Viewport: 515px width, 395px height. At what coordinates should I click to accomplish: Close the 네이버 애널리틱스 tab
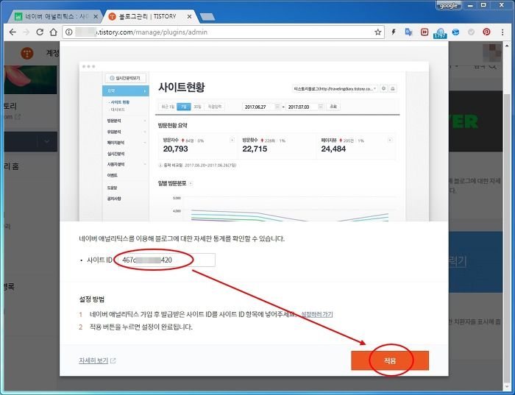click(x=96, y=16)
